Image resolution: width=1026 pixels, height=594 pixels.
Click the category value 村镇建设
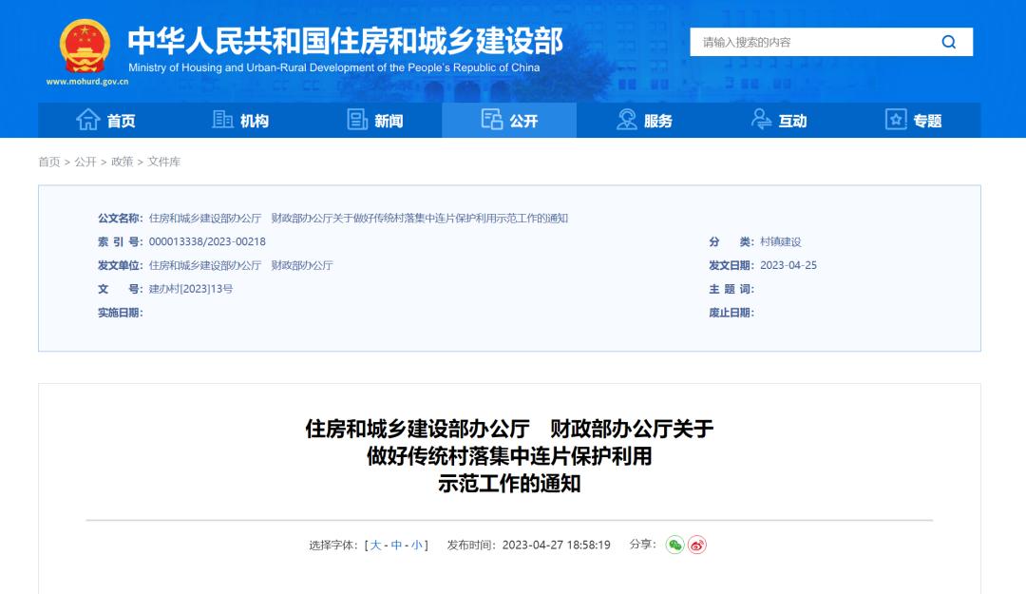tap(781, 241)
